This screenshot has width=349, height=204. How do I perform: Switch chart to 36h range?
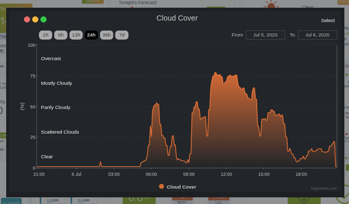click(106, 35)
